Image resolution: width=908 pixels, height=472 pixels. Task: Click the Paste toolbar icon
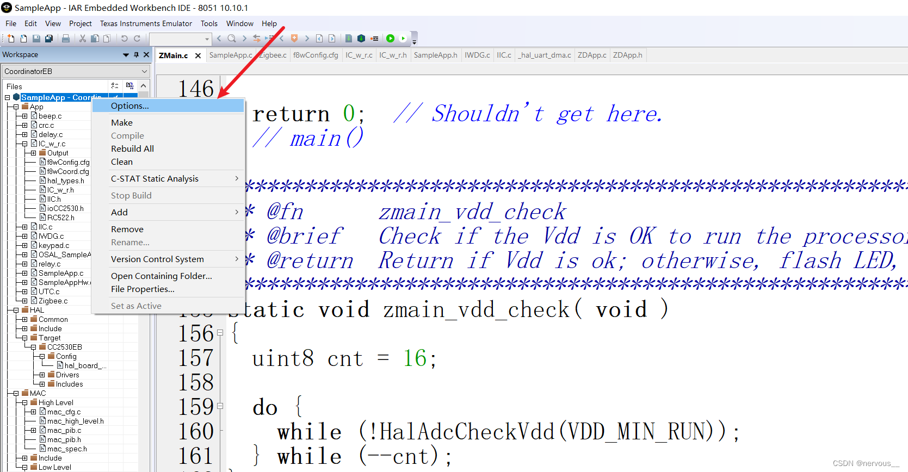[107, 39]
